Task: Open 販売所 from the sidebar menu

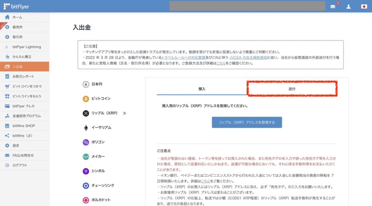Action: [x=25, y=27]
